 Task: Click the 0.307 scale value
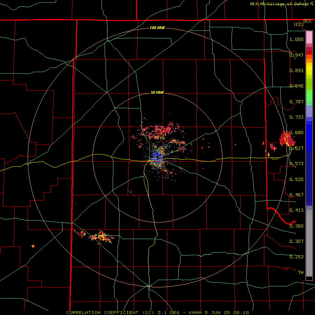pos(296,241)
